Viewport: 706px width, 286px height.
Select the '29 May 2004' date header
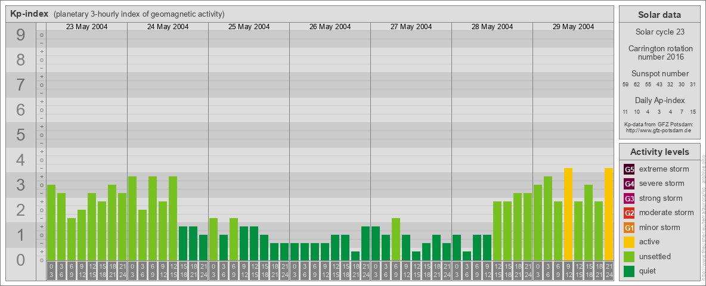[573, 27]
